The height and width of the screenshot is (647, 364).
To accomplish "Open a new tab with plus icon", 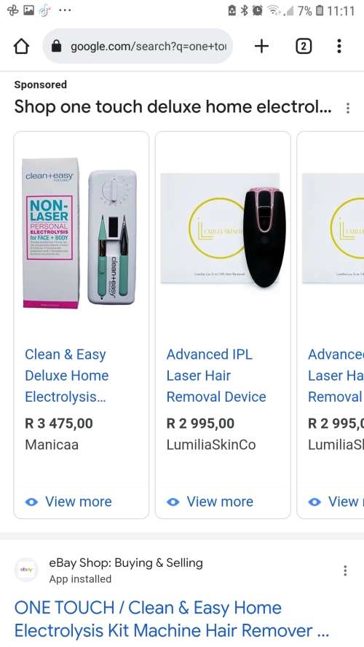I will click(261, 47).
